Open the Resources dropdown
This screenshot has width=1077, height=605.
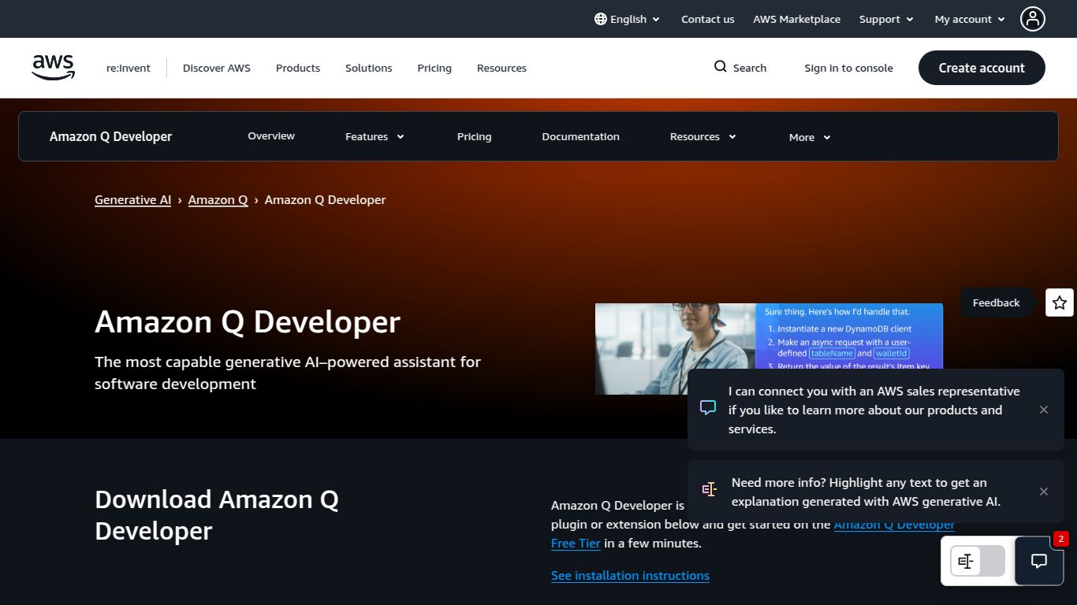pos(702,136)
